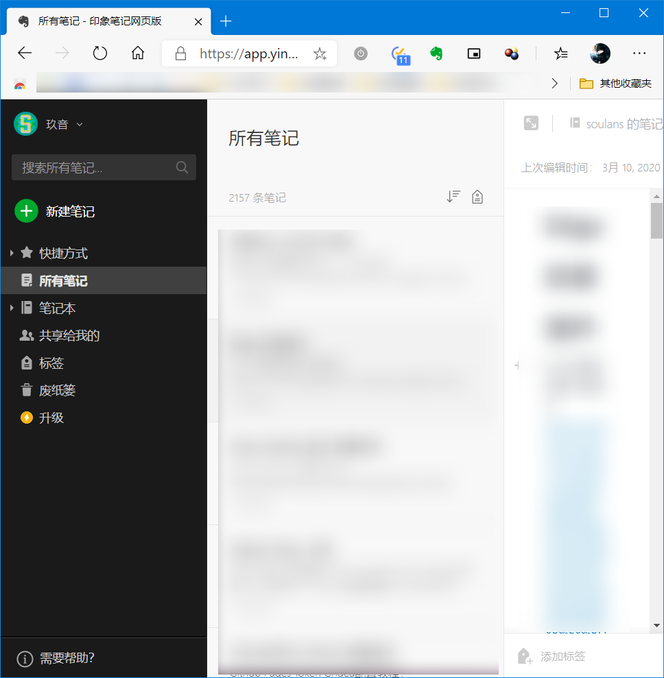Select 所有笔记 in sidebar
Screen dimensions: 664x678
(x=104, y=280)
